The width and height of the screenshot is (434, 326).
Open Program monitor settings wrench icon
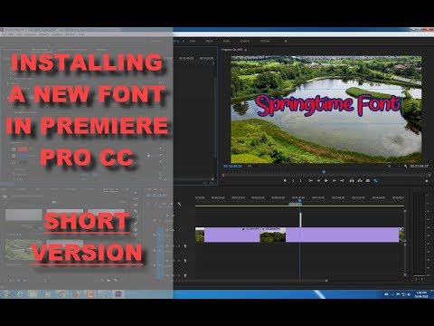point(406,166)
